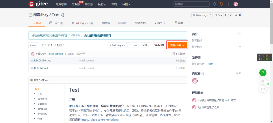Click commit author avatar of 榭壹Shey
Image resolution: width=273 pixels, height=123 pixels.
coord(32,54)
